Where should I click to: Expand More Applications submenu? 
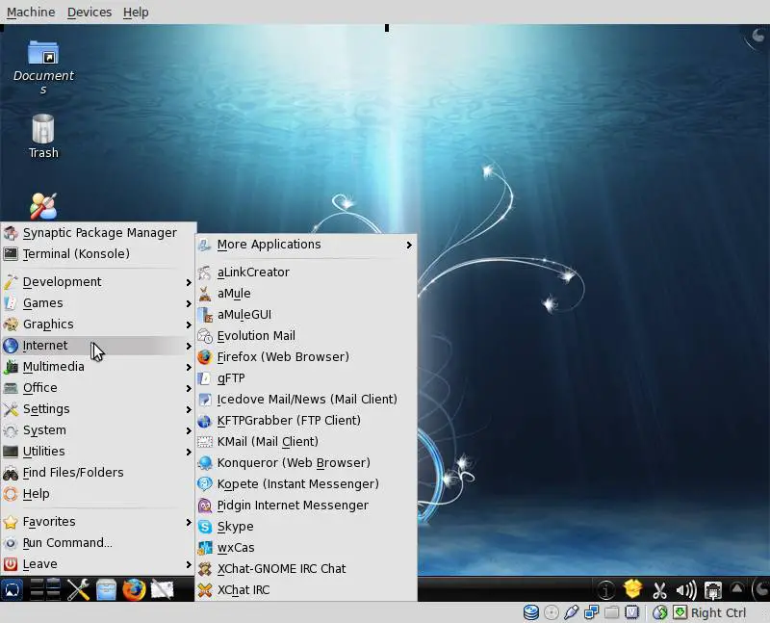306,245
